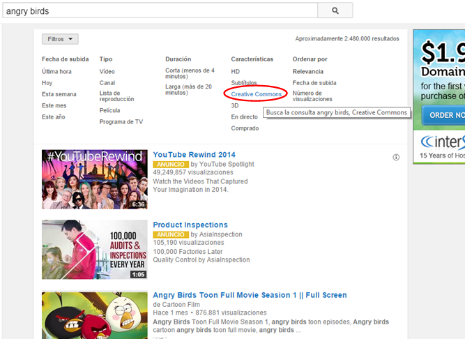The height and width of the screenshot is (339, 465).
Task: Filter by Esta semana
Action: (x=59, y=94)
